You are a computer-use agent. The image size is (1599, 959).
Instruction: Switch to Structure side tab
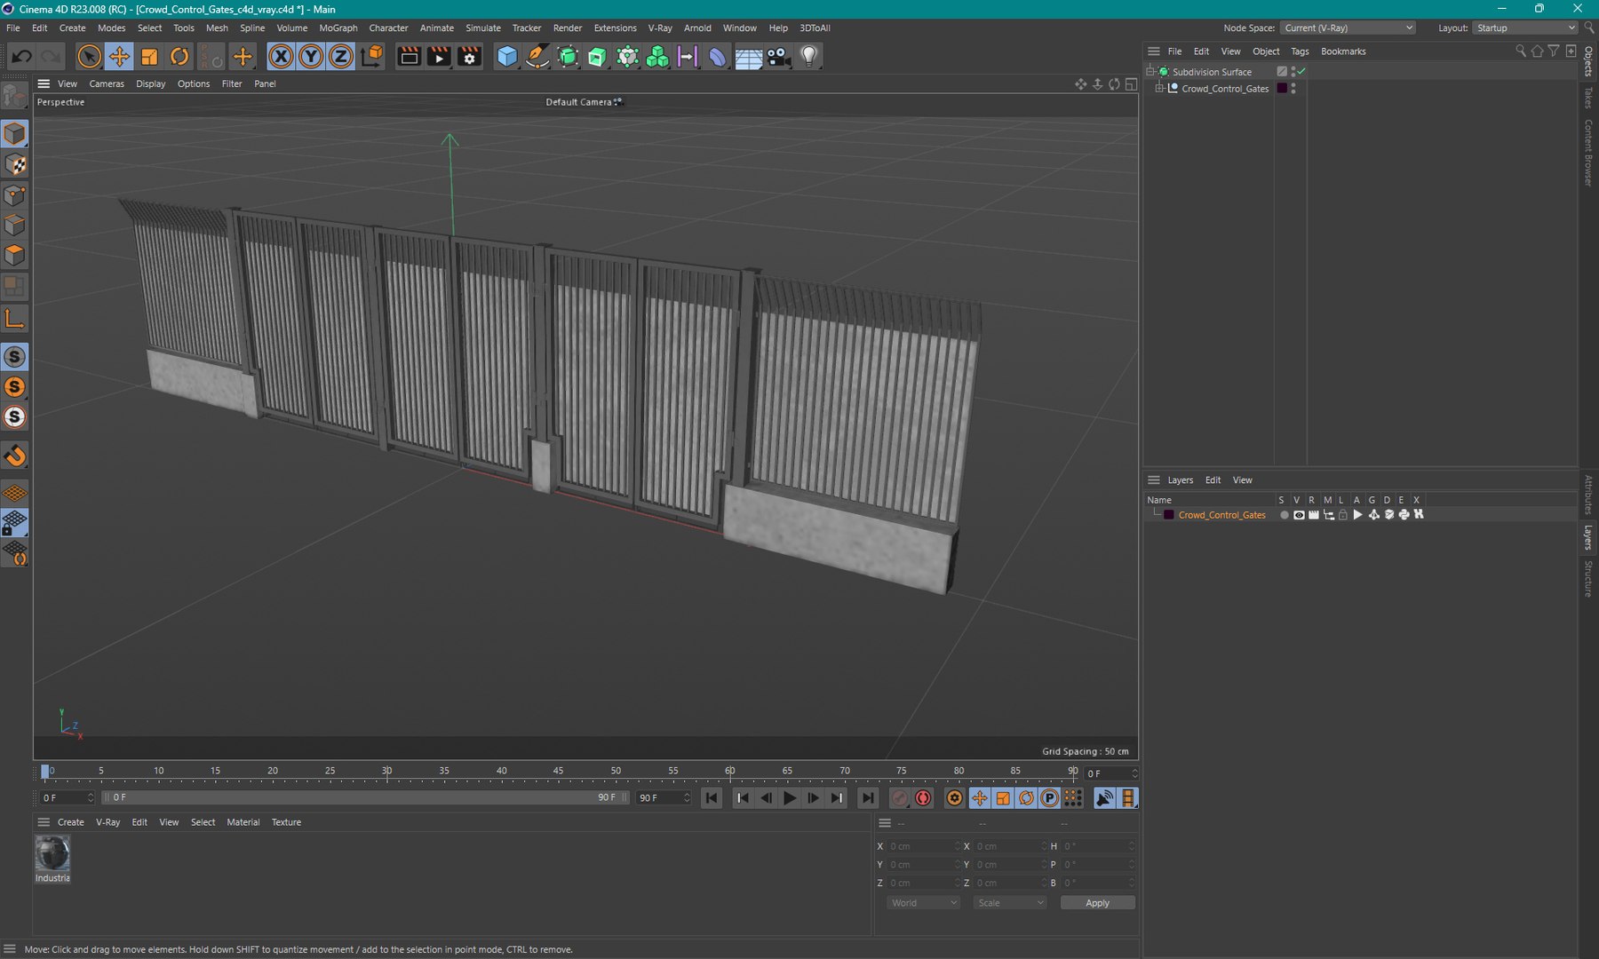[x=1588, y=579]
